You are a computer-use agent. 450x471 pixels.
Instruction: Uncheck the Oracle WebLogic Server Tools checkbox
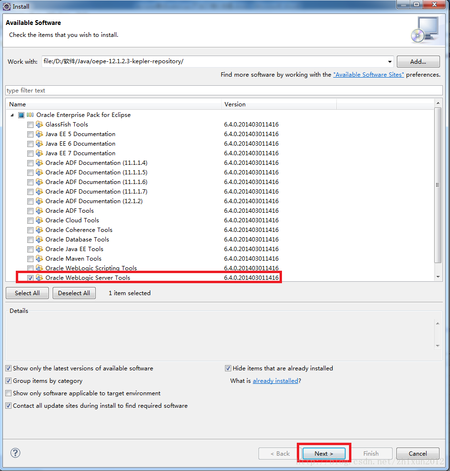pos(30,278)
